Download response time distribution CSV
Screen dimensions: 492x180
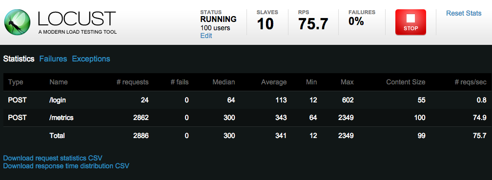click(66, 166)
